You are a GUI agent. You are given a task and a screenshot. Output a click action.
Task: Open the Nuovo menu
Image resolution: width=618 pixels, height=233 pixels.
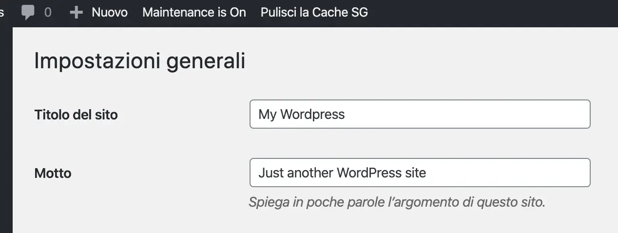(x=109, y=12)
